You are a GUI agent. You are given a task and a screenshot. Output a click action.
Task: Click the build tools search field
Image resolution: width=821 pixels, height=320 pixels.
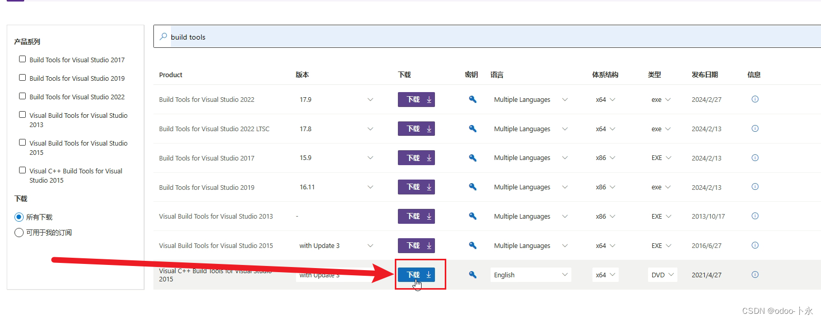coord(487,37)
